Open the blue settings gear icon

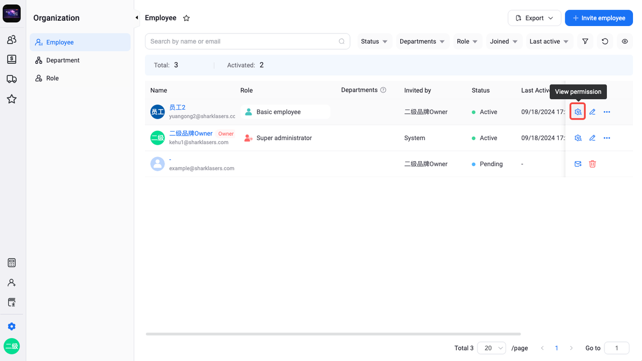click(12, 326)
